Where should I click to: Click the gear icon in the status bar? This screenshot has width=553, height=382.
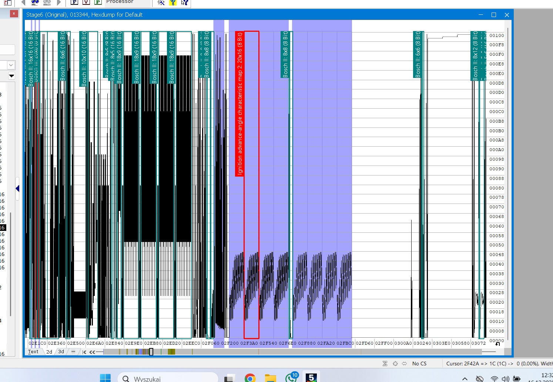pyautogui.click(x=395, y=364)
